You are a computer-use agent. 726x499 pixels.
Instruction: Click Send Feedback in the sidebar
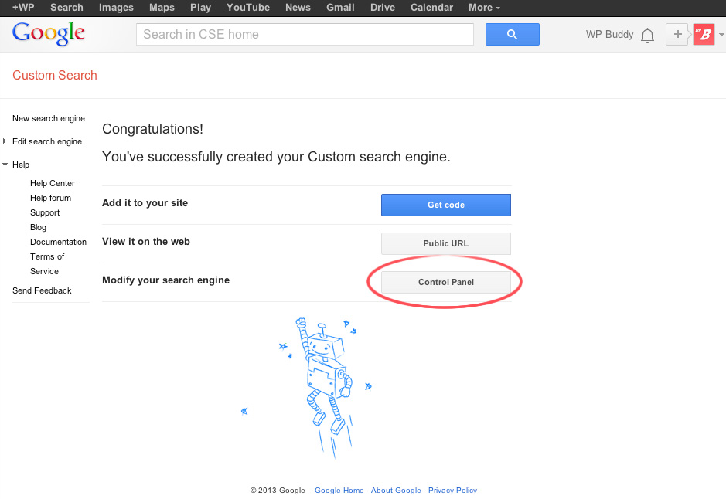click(42, 290)
